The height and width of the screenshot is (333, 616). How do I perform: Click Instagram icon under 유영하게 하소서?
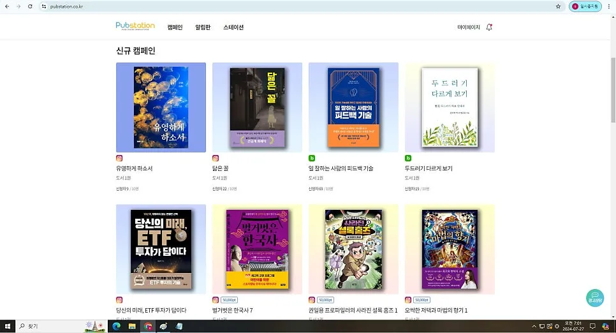[x=119, y=158]
